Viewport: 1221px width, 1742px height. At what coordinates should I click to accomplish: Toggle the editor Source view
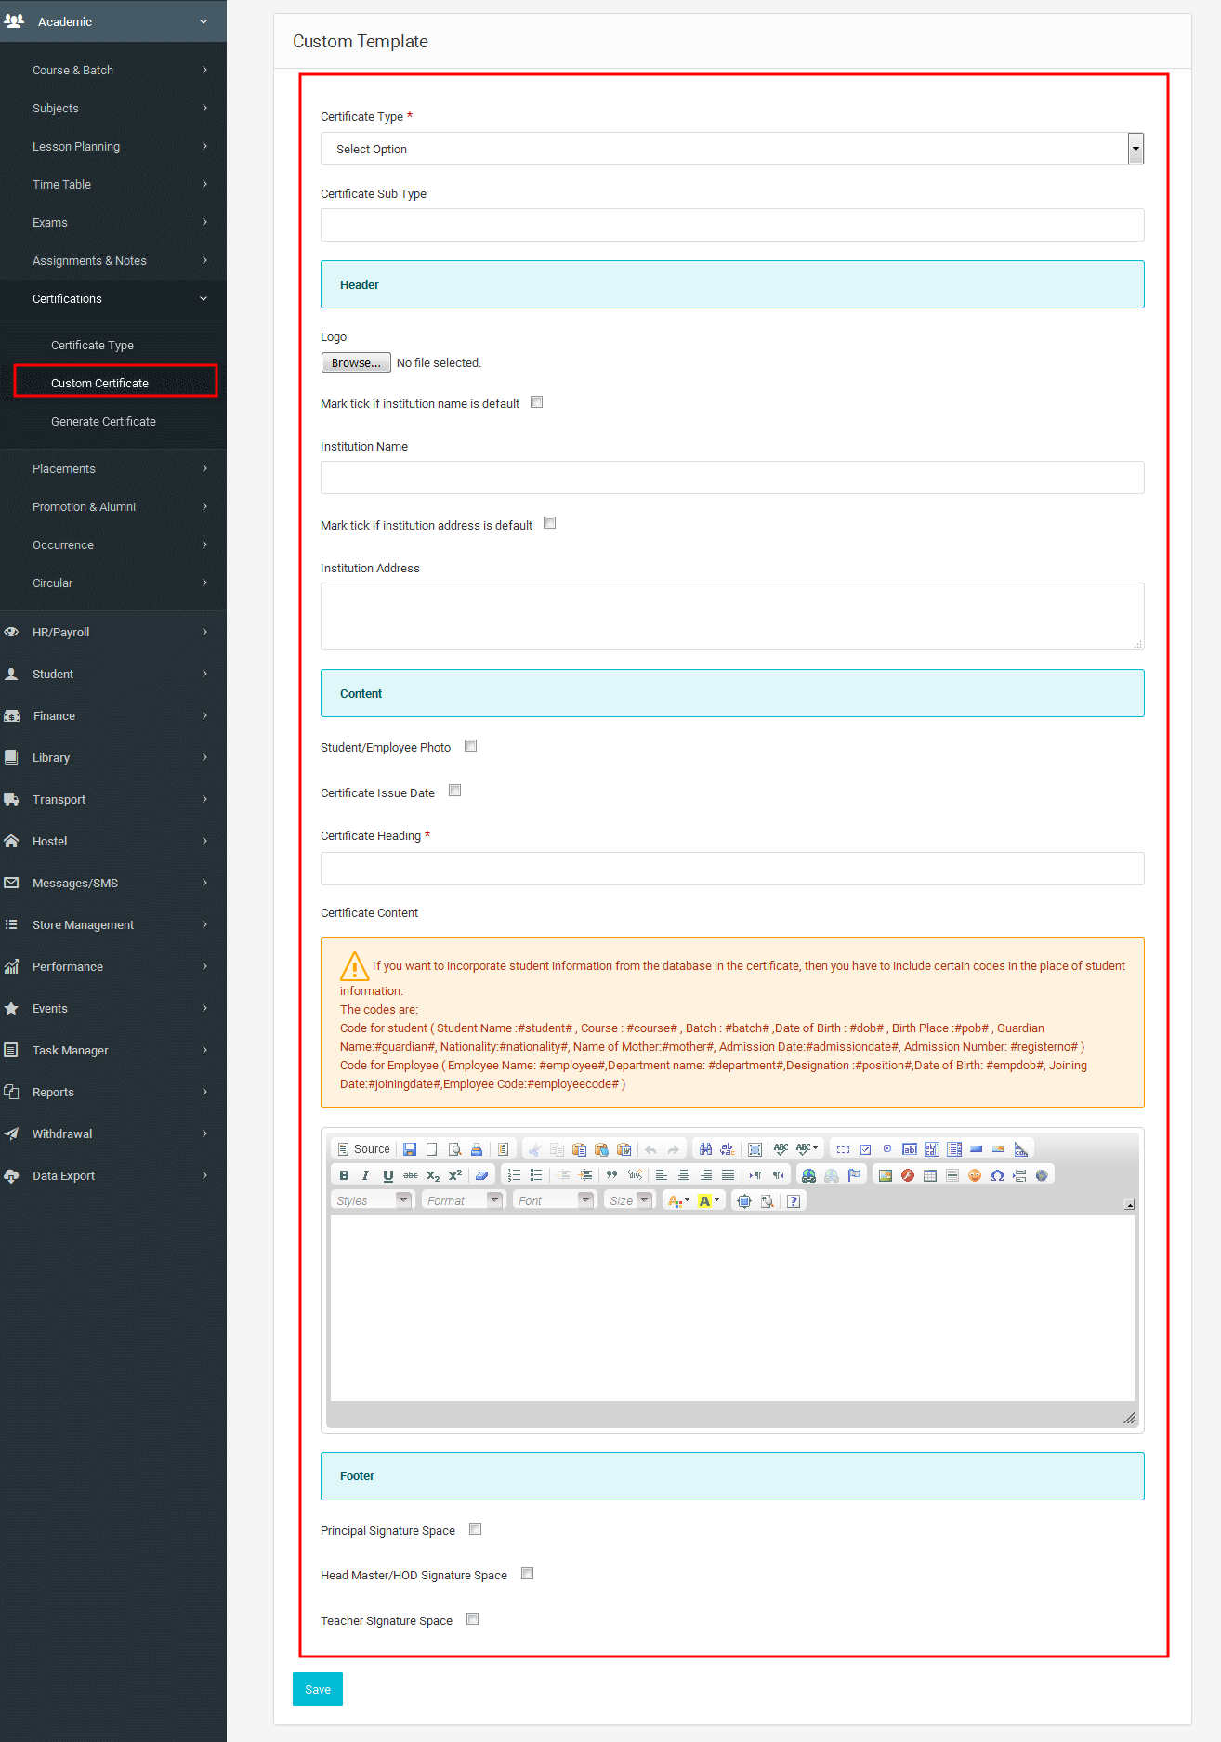tap(363, 1149)
